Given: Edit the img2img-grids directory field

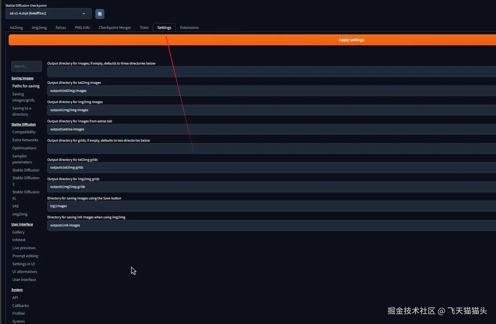Looking at the screenshot, I should (x=272, y=187).
